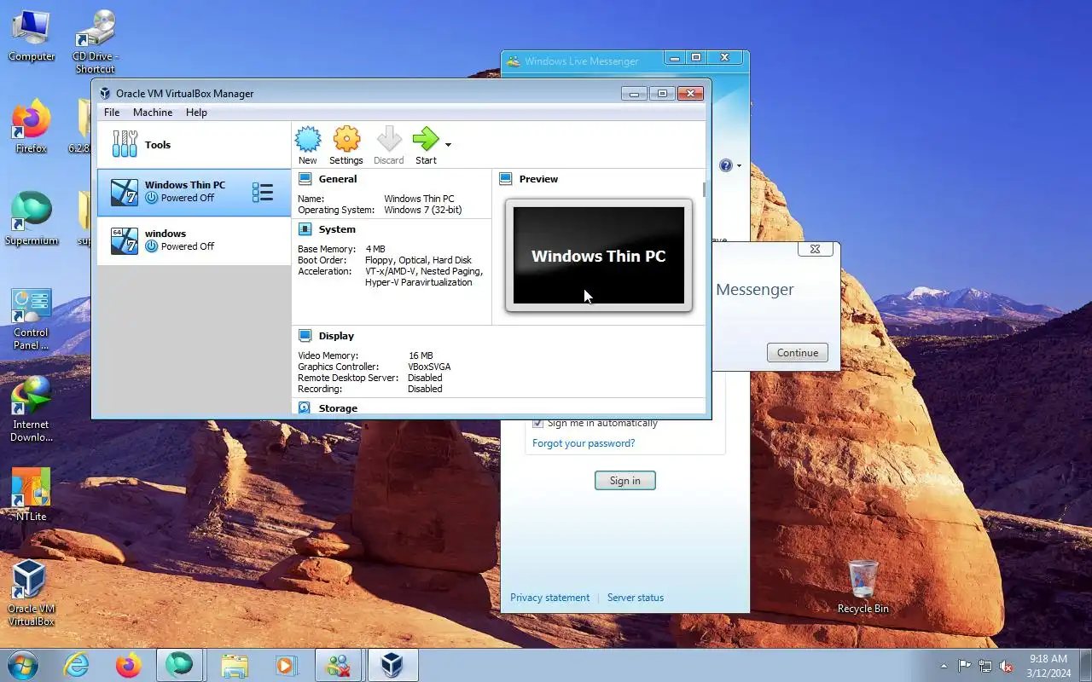Open the Recycle Bin
This screenshot has width=1092, height=682.
click(863, 587)
